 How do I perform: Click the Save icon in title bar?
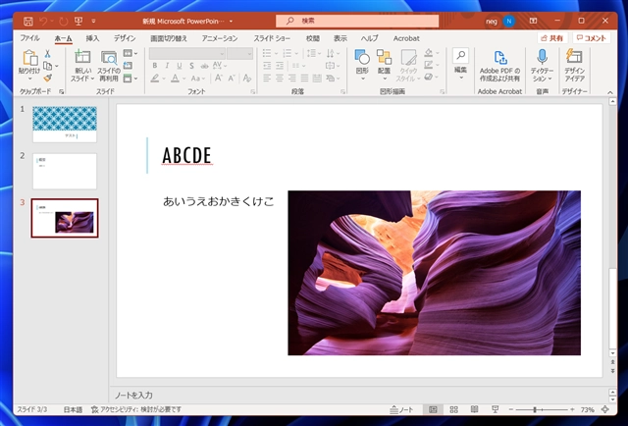(x=28, y=20)
